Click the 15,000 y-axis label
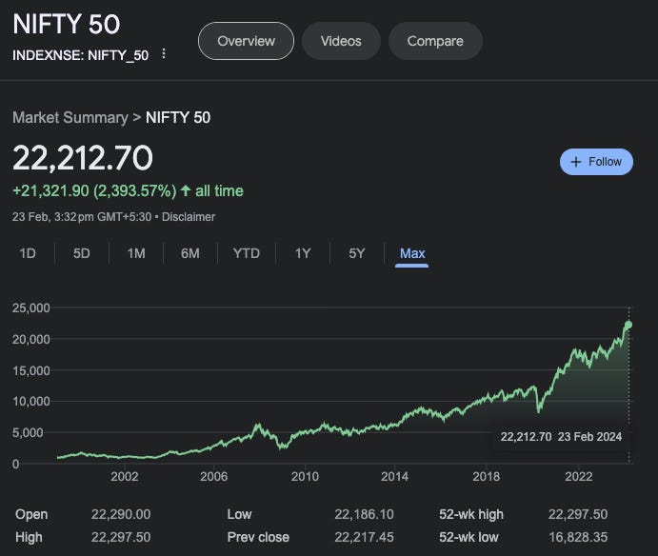658x556 pixels. pyautogui.click(x=31, y=370)
